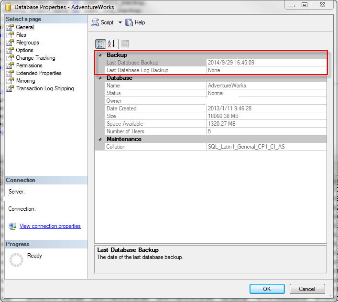Click the Ready progress spinner icon
Image resolution: width=338 pixels, height=302 pixels.
point(16,260)
